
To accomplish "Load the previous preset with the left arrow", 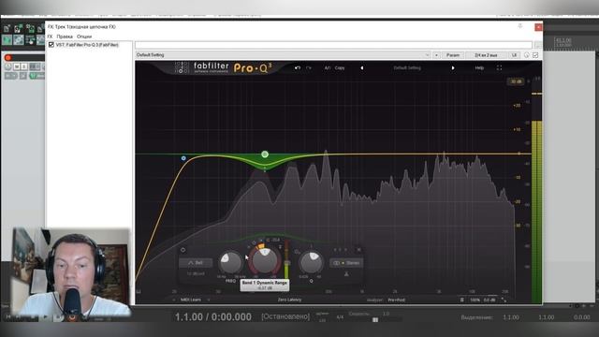I will (x=362, y=68).
